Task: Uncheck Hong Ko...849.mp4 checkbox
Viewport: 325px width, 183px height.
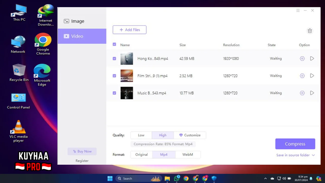Action: coord(114,58)
